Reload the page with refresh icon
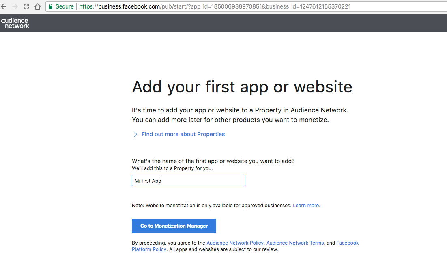Screen dimensions: 447x271 (x=26, y=6)
